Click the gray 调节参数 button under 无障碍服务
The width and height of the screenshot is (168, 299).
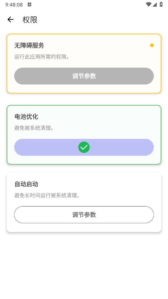84,76
